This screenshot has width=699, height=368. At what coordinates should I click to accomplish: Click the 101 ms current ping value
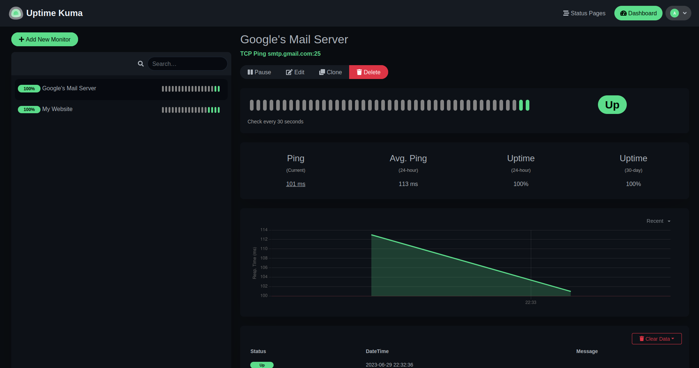point(296,184)
